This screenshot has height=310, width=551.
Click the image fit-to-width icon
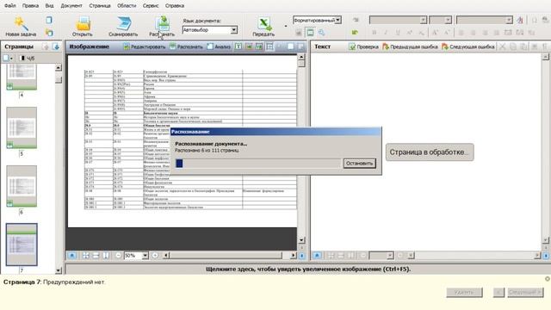(x=96, y=256)
